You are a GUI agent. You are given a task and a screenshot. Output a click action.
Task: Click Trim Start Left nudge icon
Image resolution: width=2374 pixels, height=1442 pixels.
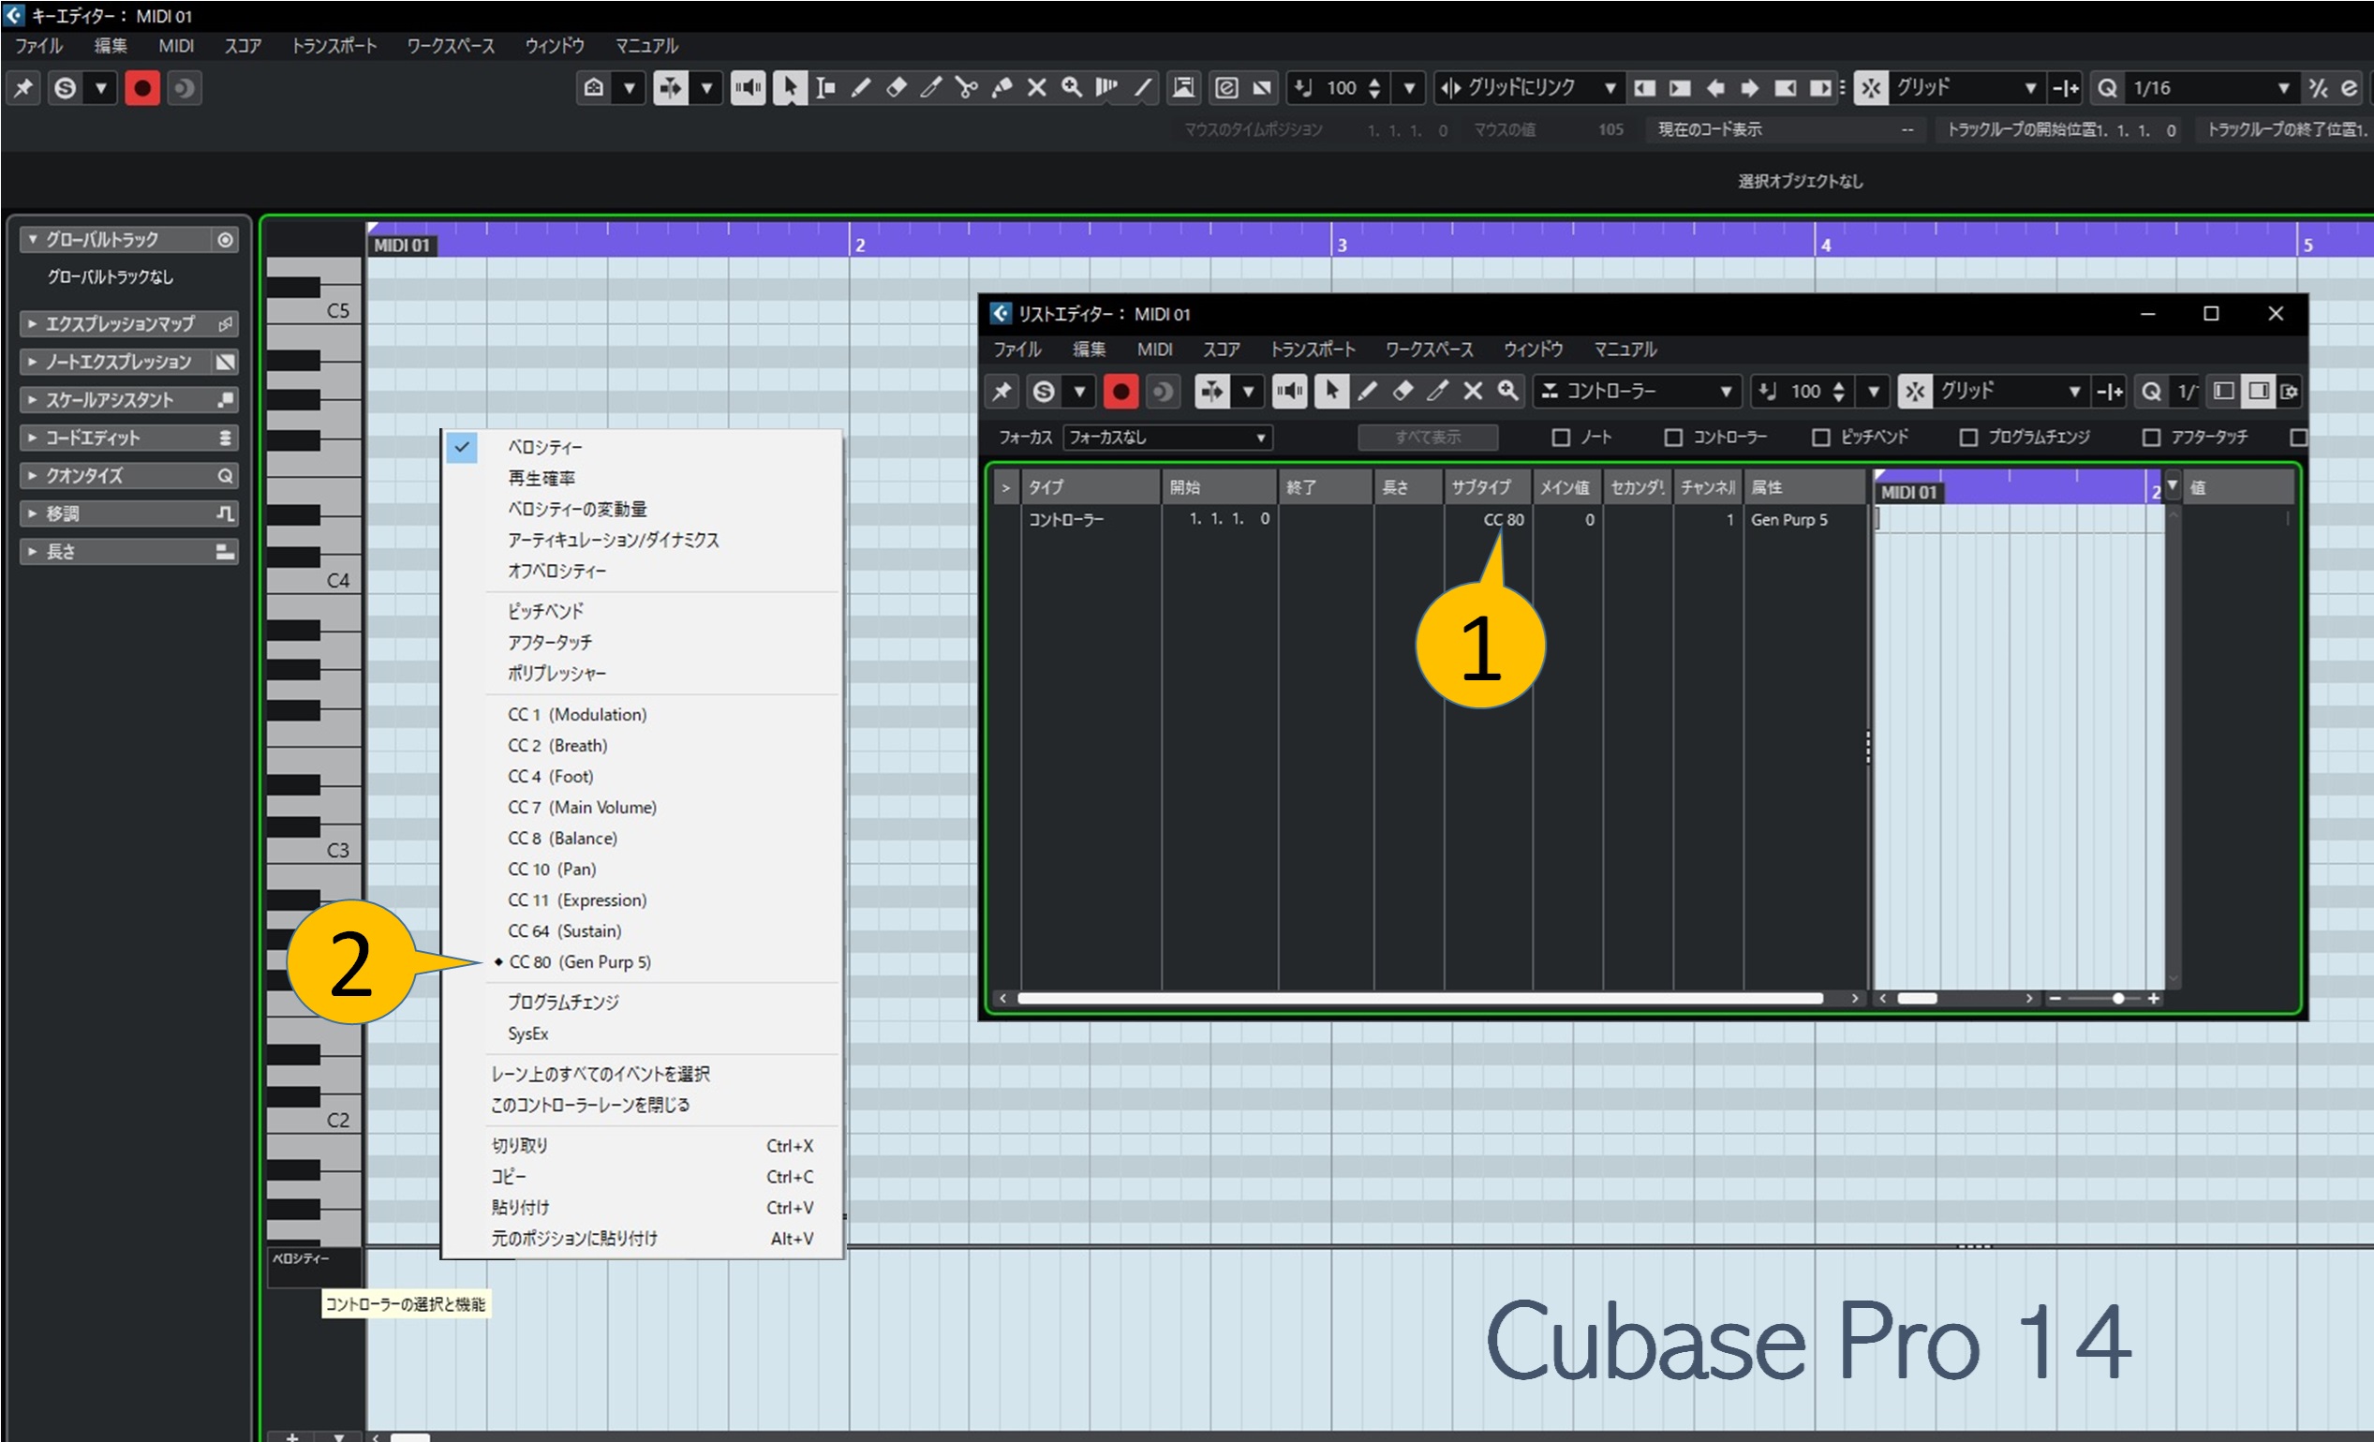1644,89
